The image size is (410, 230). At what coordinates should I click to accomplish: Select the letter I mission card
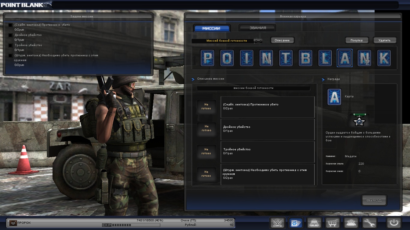pos(247,58)
